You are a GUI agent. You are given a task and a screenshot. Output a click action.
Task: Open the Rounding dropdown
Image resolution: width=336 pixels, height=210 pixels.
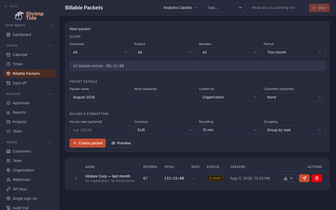pos(229,130)
